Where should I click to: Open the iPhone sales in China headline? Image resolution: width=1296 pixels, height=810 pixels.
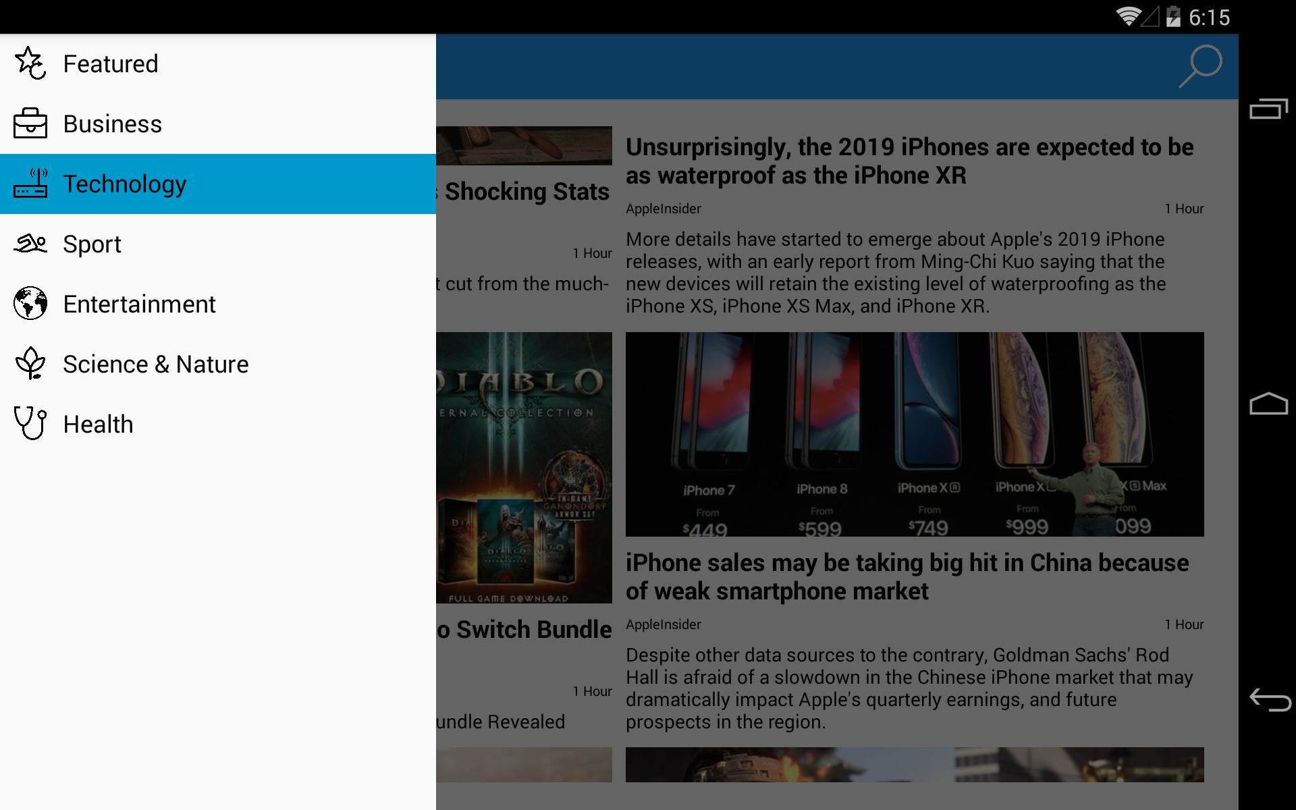[907, 577]
